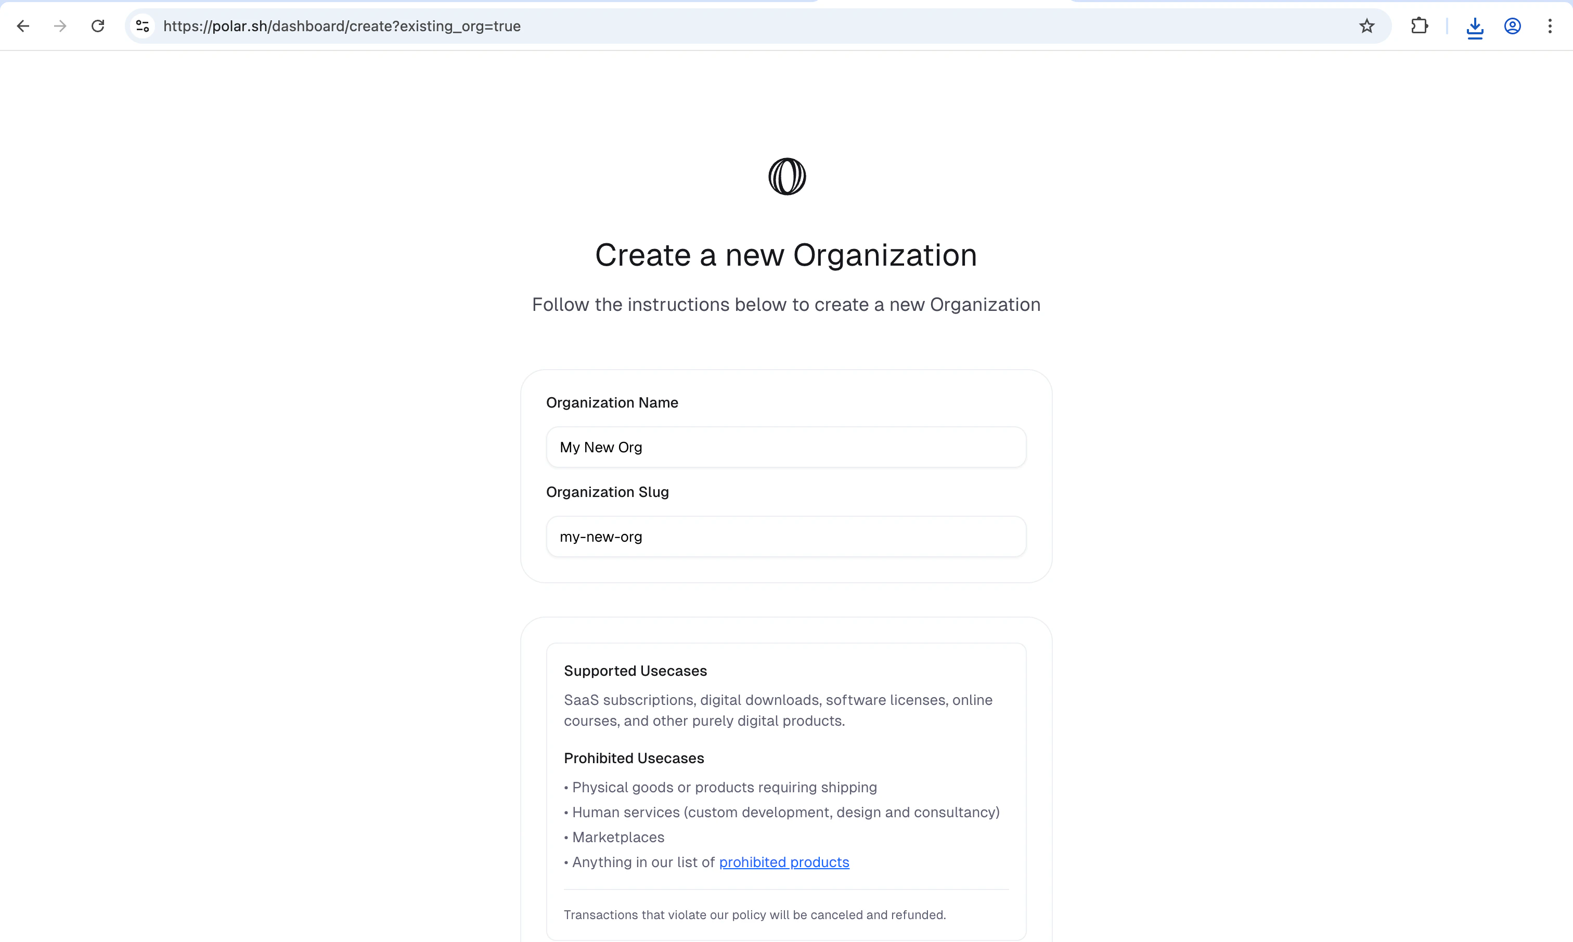Focus the address bar with the polar.sh URL
Image resolution: width=1573 pixels, height=942 pixels.
pyautogui.click(x=699, y=26)
